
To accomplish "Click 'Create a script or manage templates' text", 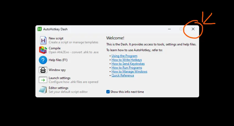I will [x=73, y=42].
